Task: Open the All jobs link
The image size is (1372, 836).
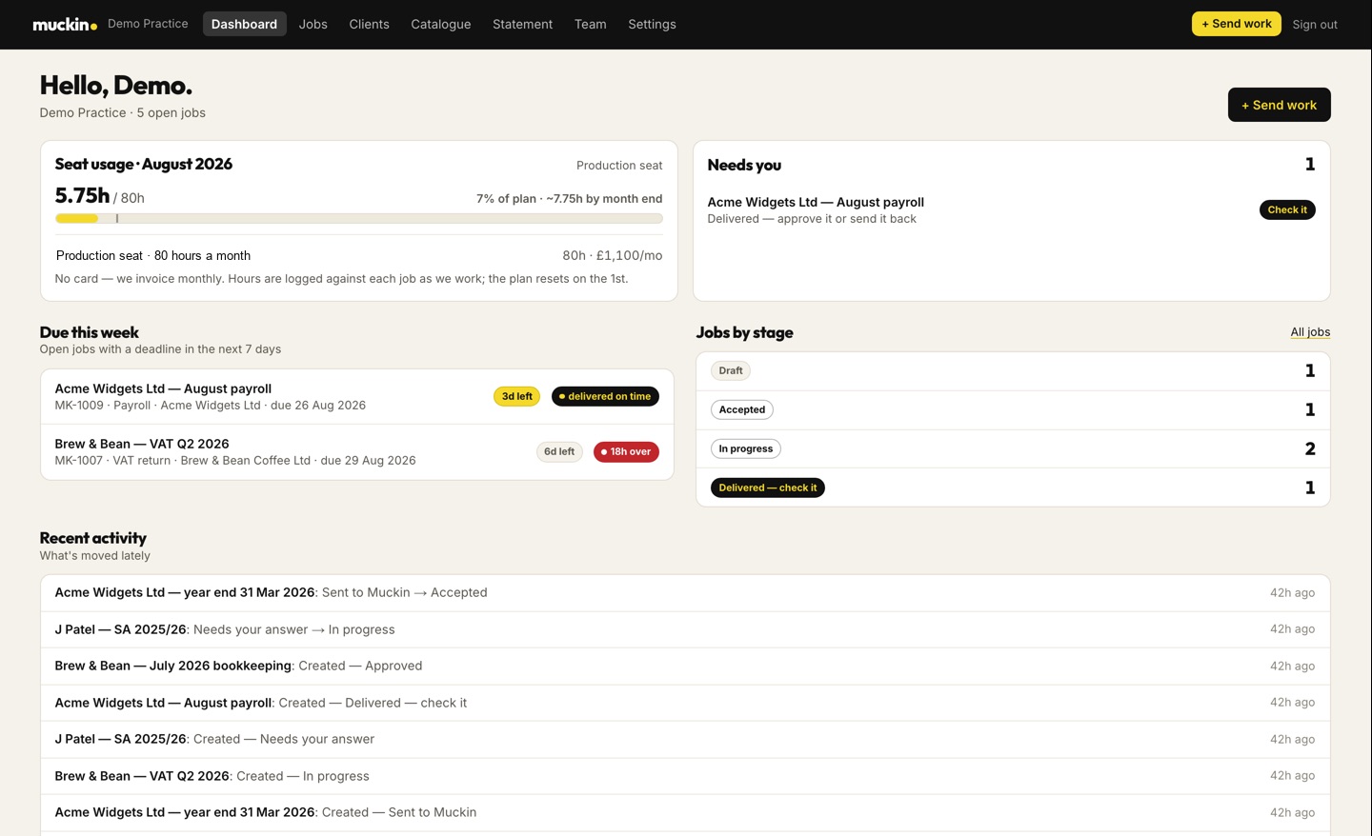Action: [x=1310, y=332]
